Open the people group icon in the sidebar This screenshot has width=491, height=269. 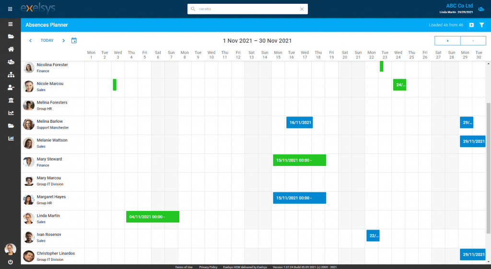[11, 62]
